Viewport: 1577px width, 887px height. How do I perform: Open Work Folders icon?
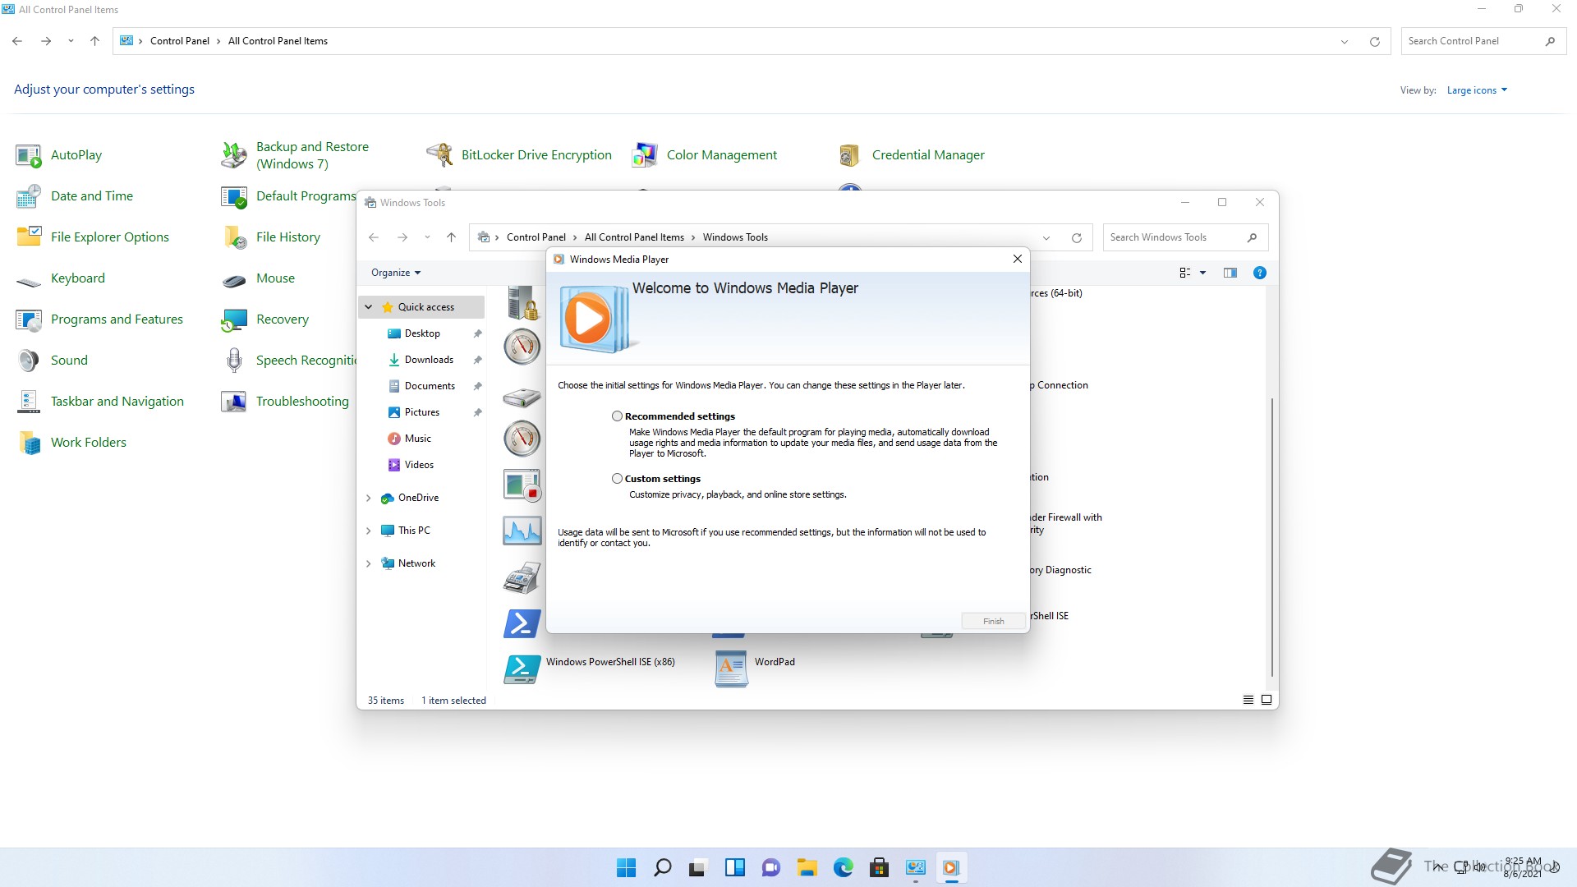(29, 443)
